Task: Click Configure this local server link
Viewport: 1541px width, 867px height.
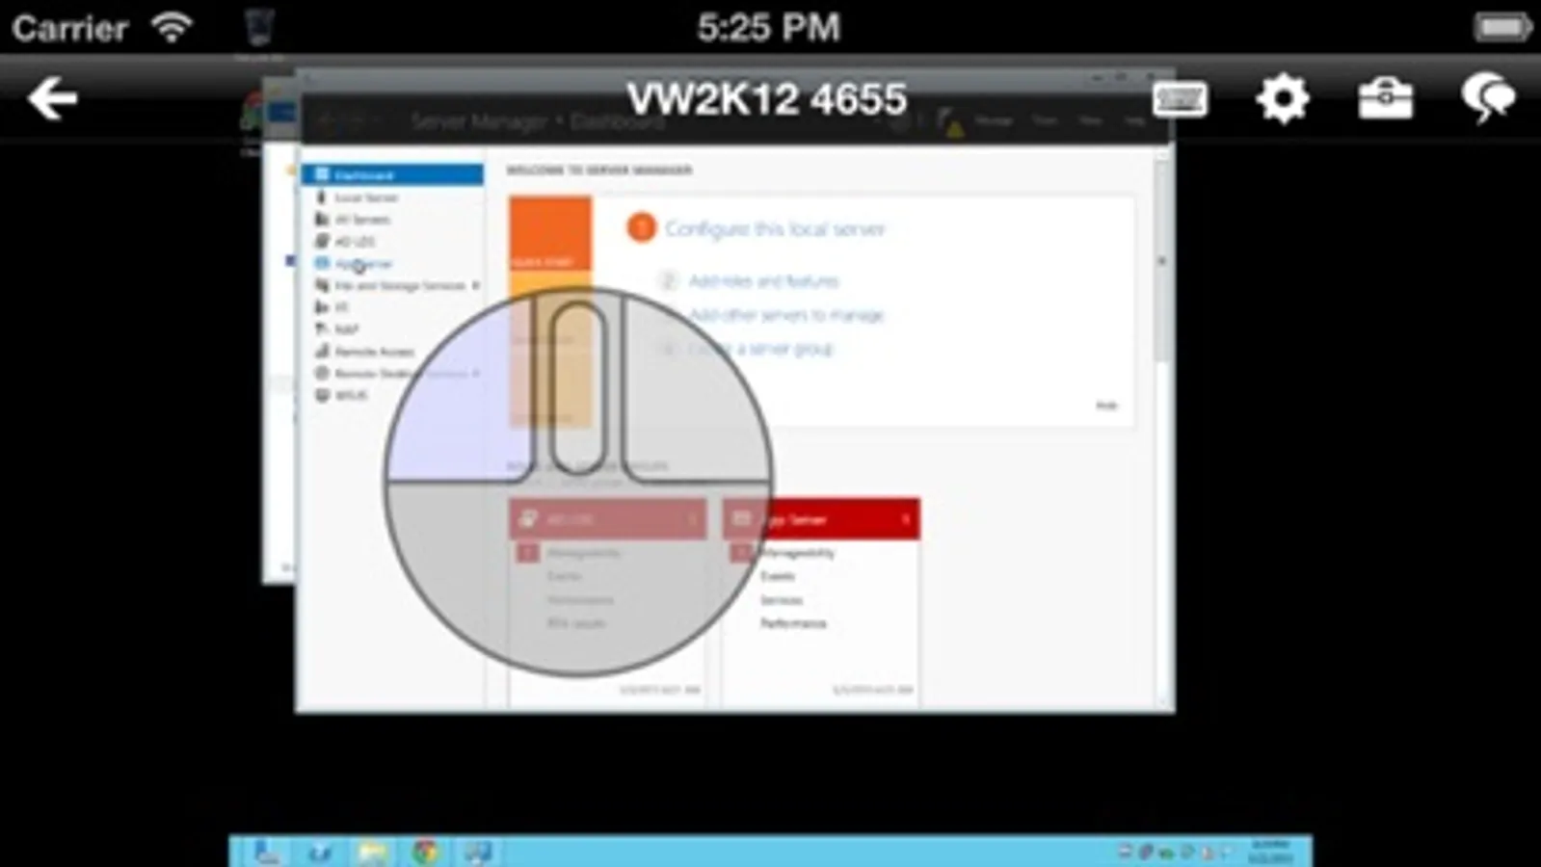Action: tap(775, 229)
